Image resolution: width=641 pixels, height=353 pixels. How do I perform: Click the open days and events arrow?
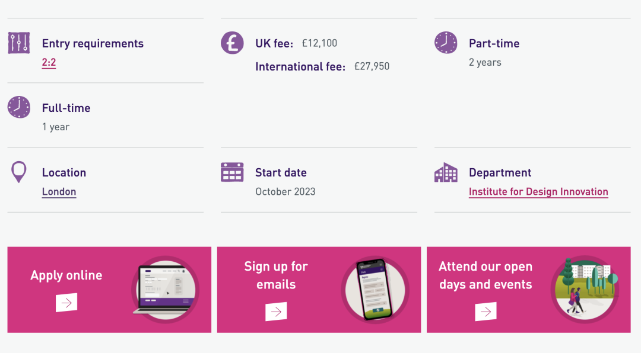(x=485, y=312)
